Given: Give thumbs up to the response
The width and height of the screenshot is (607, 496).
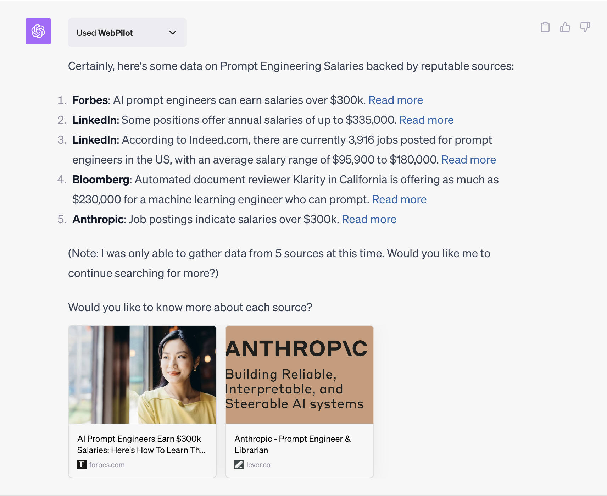Looking at the screenshot, I should [x=565, y=27].
